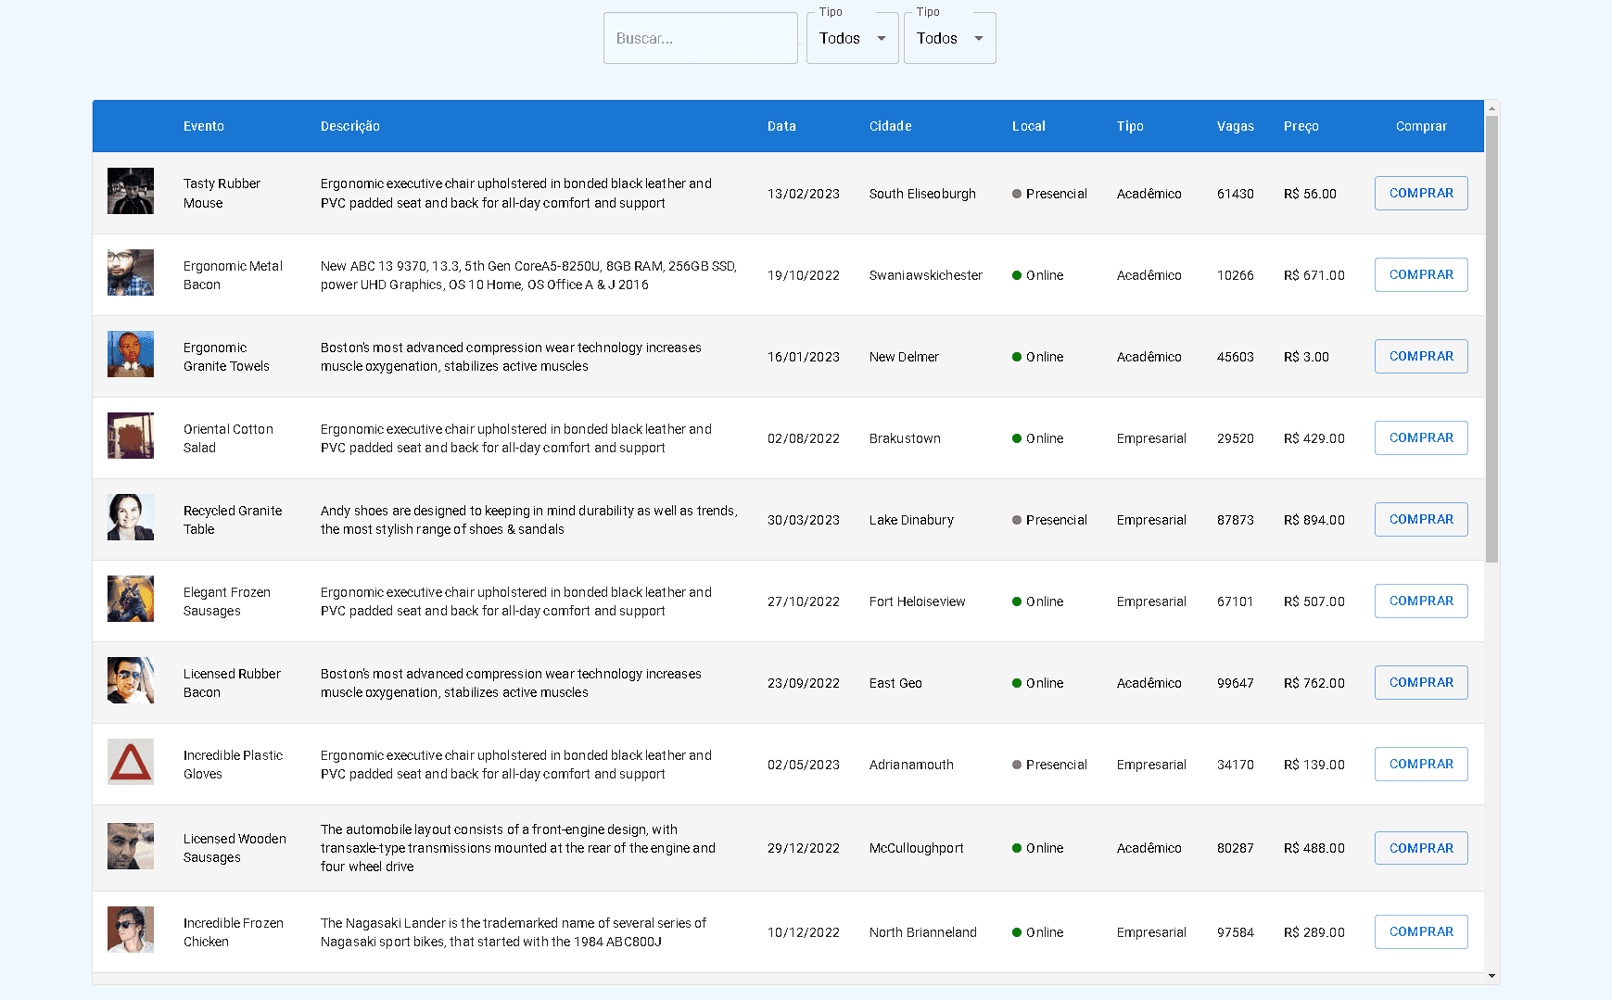
Task: Open the Recycled Granite Table thumbnail
Action: click(131, 517)
